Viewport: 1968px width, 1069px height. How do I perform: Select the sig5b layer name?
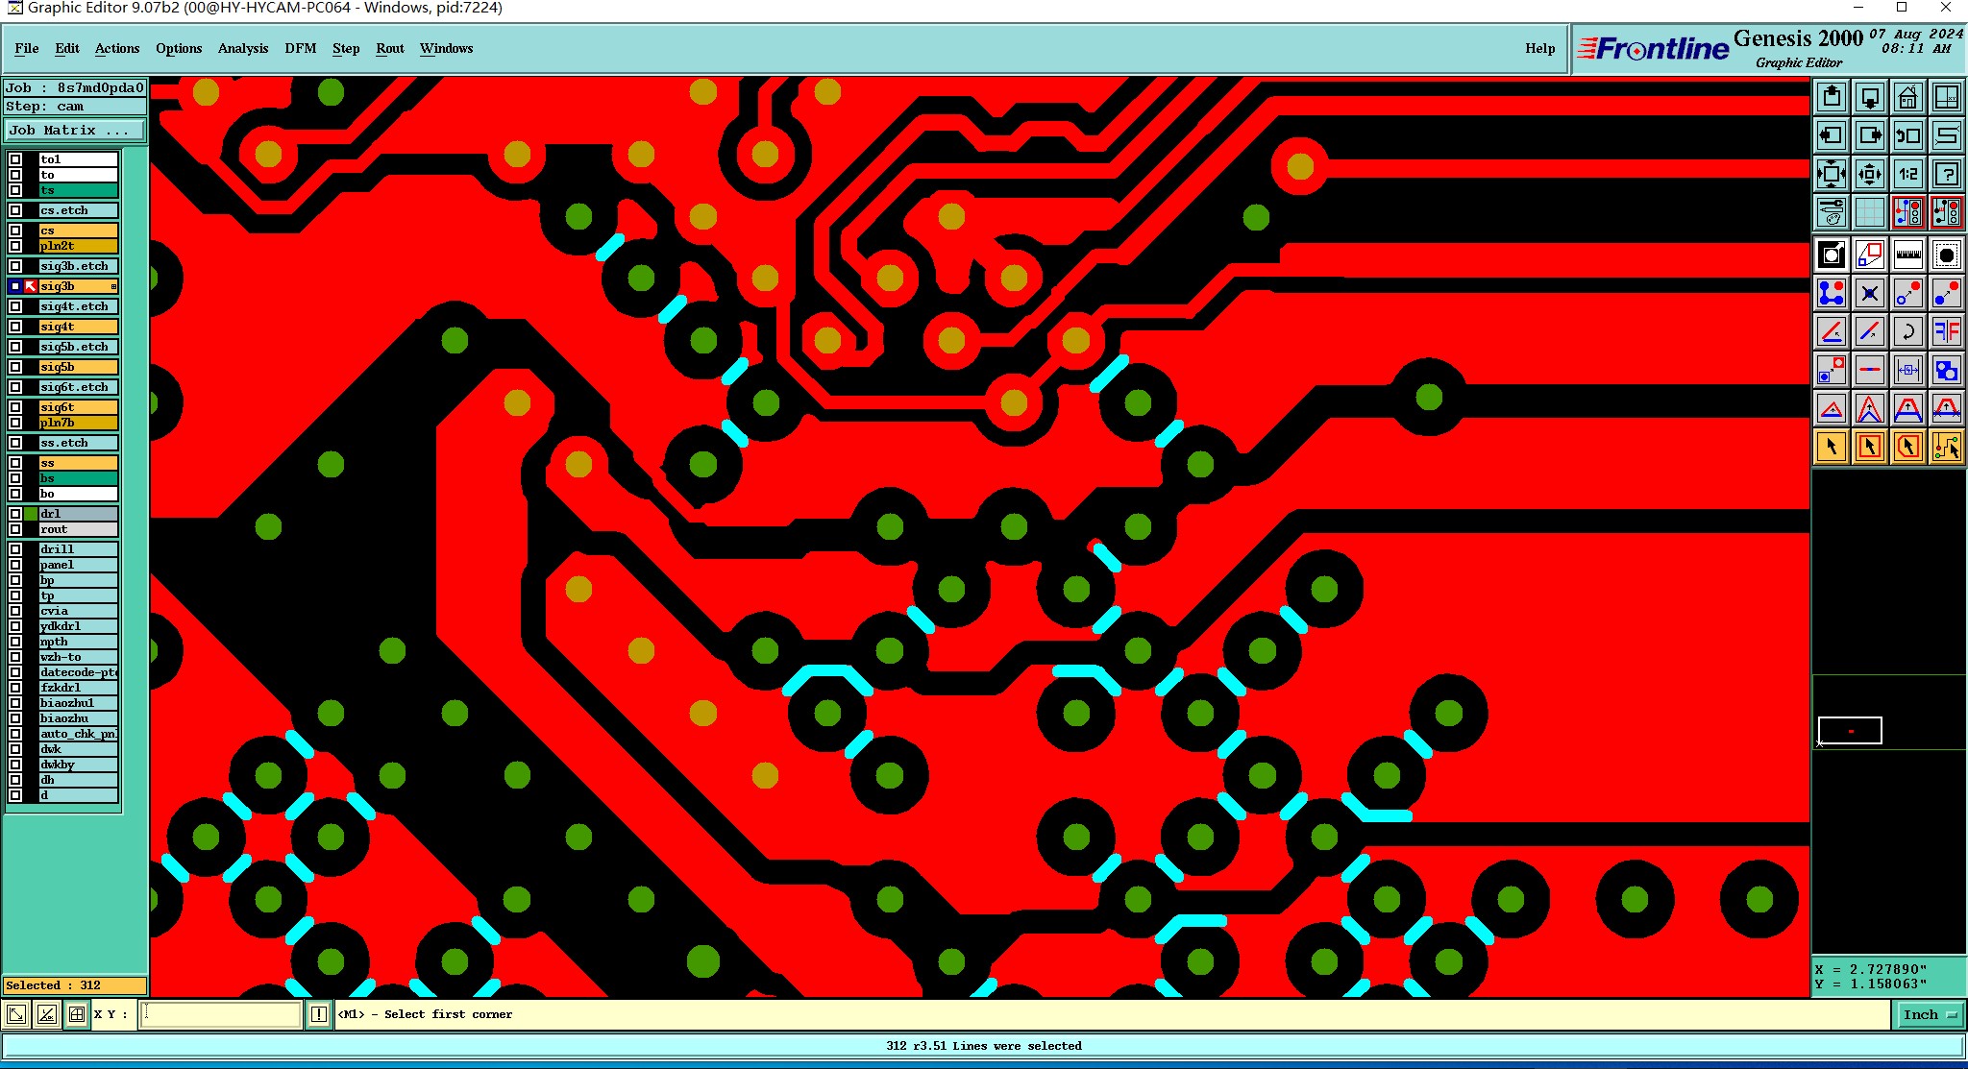coord(78,367)
